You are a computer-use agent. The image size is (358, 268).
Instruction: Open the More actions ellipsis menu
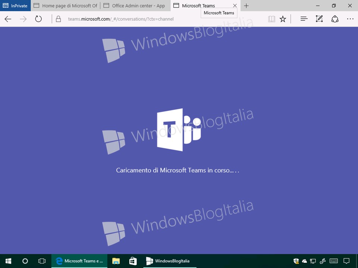click(x=350, y=19)
